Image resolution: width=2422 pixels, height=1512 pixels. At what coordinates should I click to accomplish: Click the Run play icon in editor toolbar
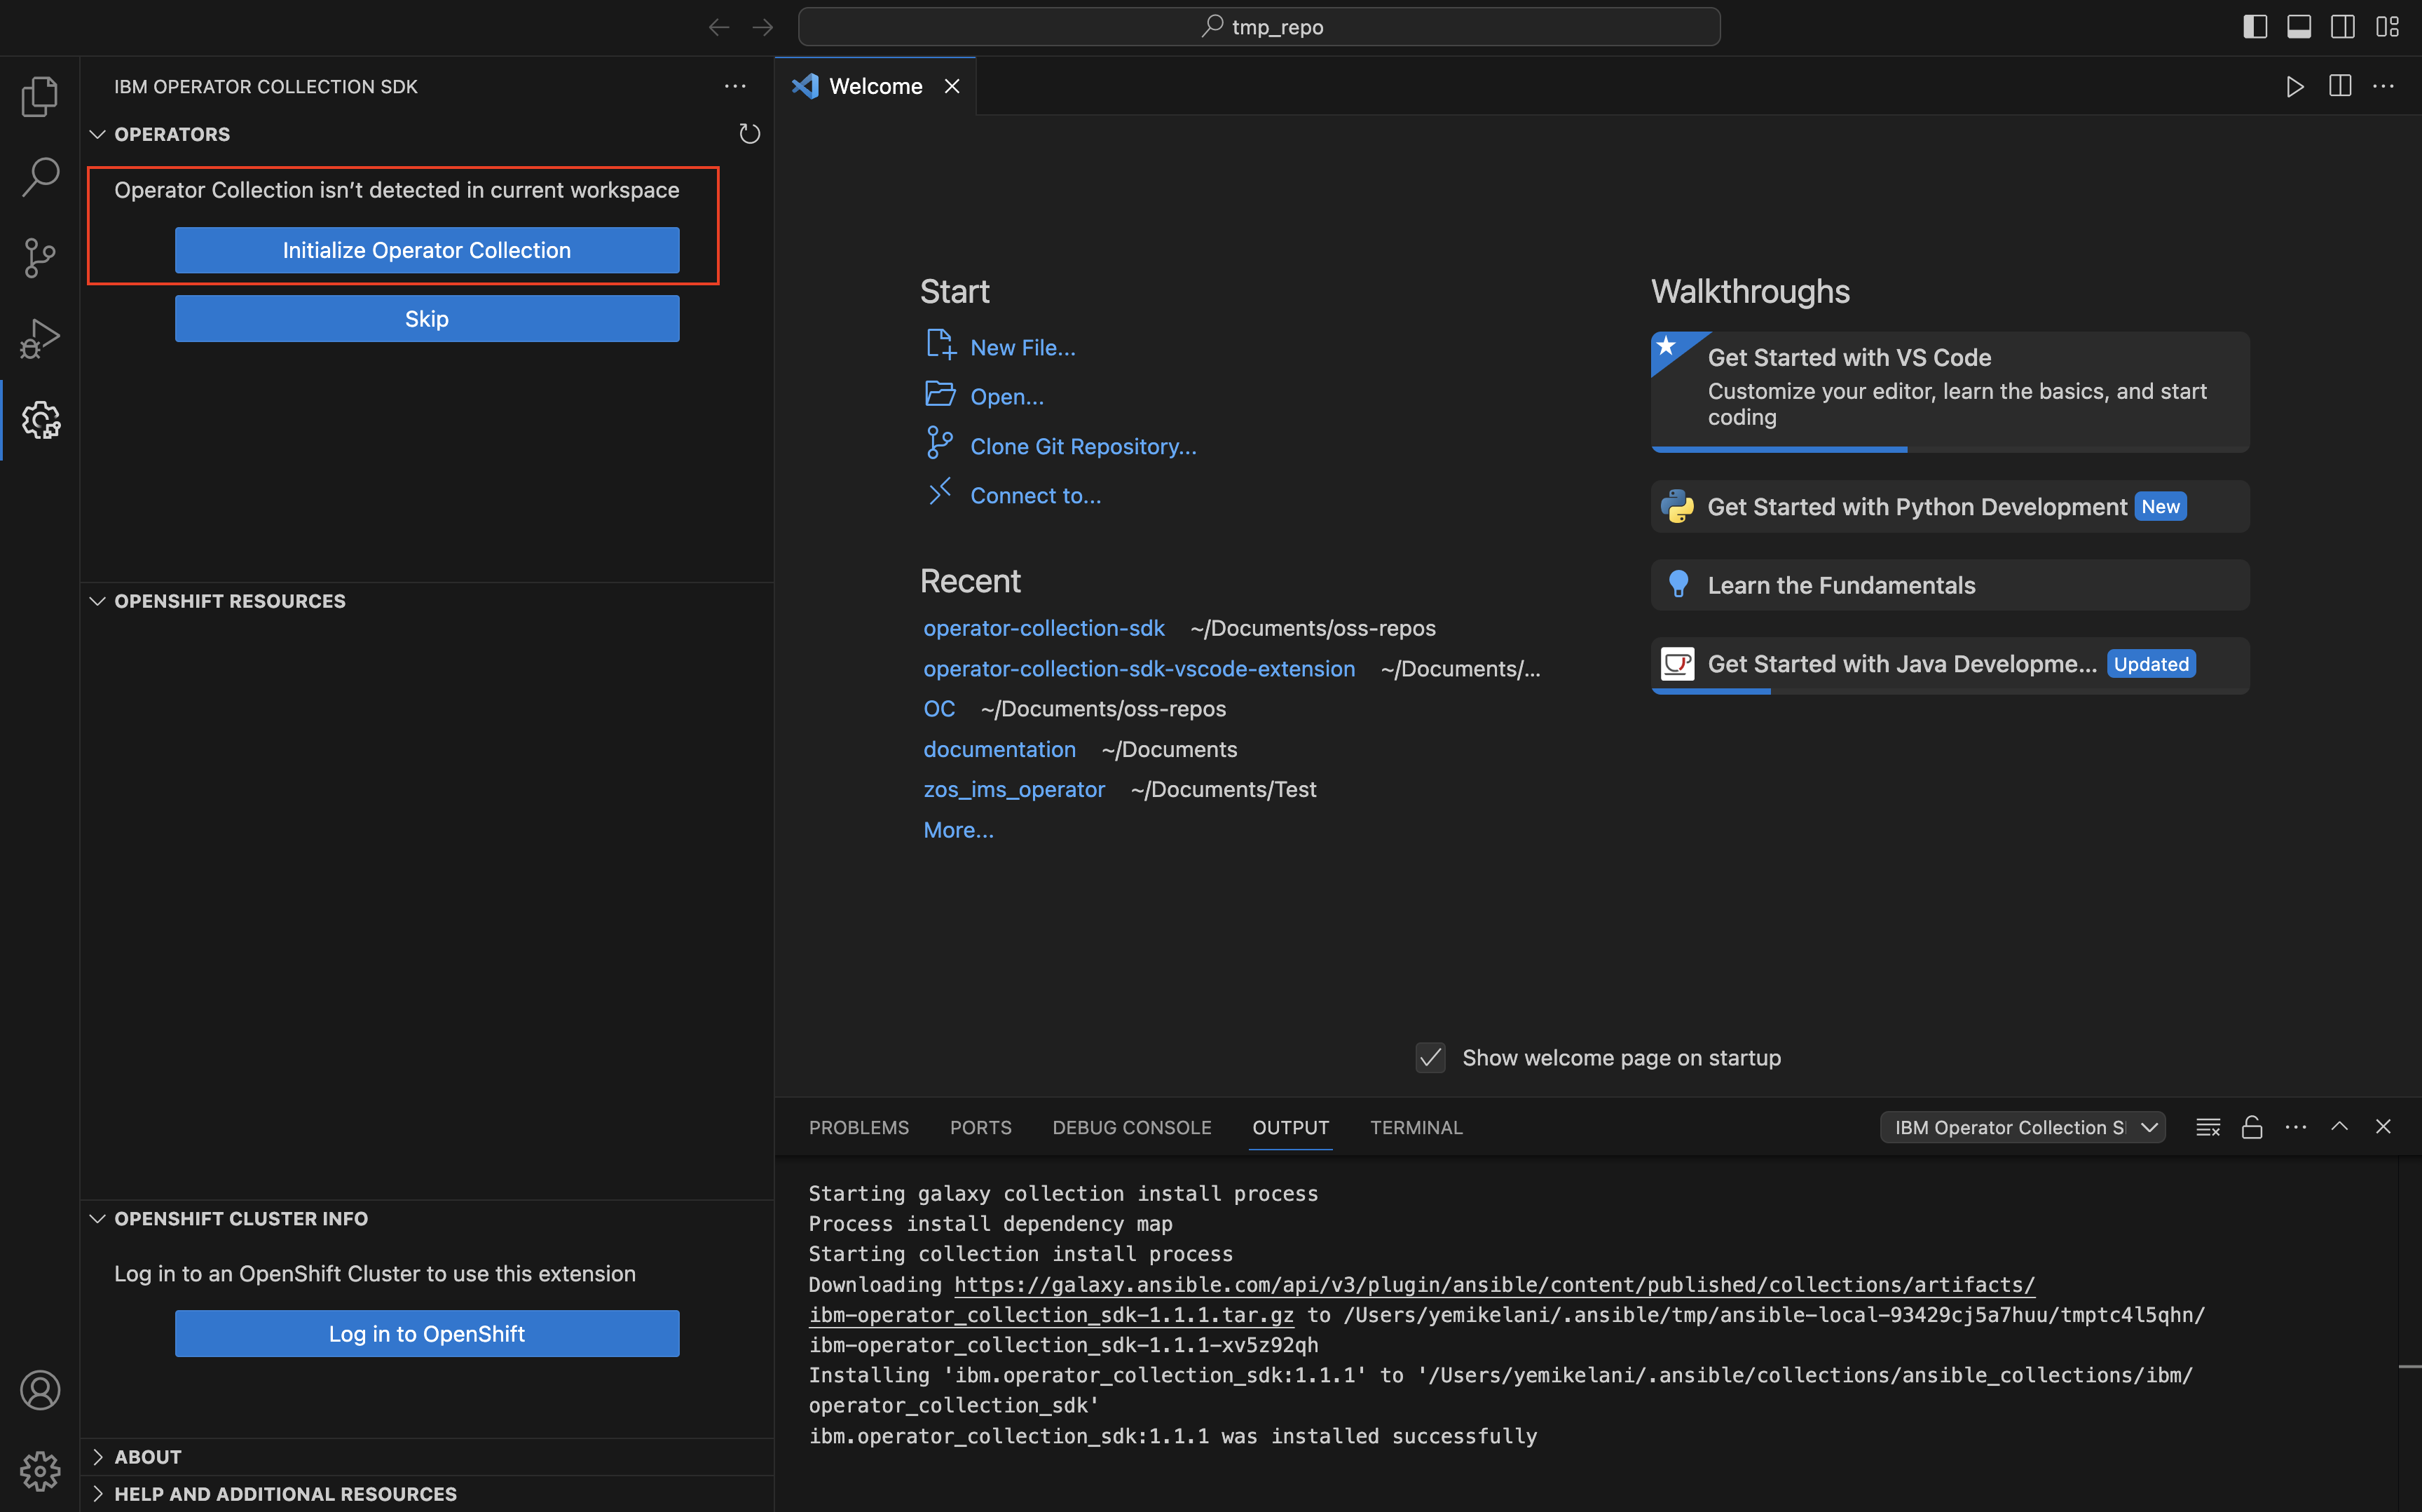tap(2295, 86)
